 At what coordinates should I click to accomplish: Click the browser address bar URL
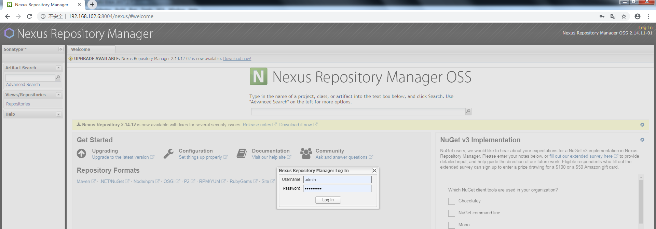111,16
